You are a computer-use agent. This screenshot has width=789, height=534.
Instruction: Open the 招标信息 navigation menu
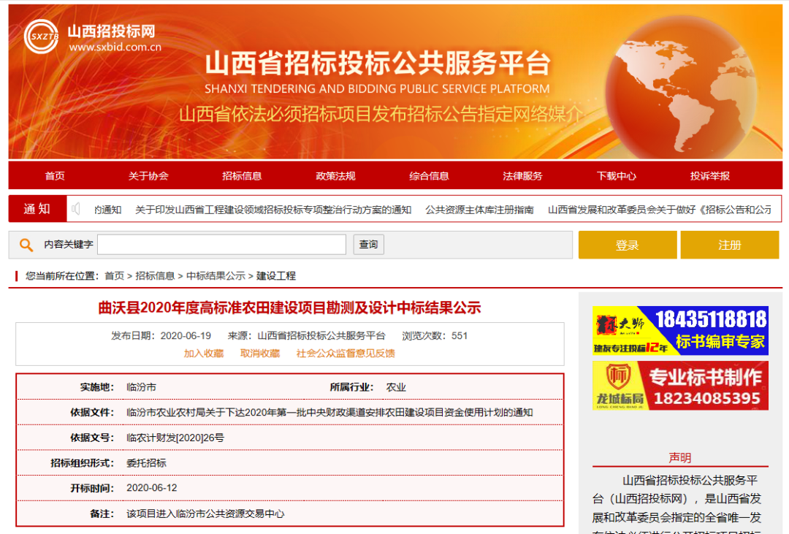(242, 175)
